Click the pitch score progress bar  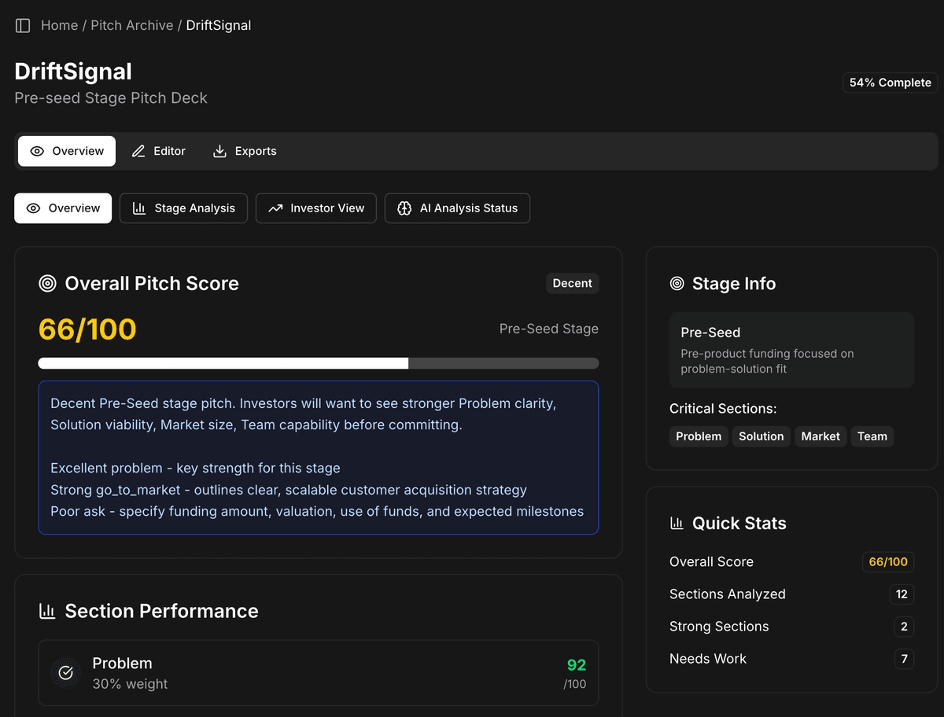tap(318, 362)
